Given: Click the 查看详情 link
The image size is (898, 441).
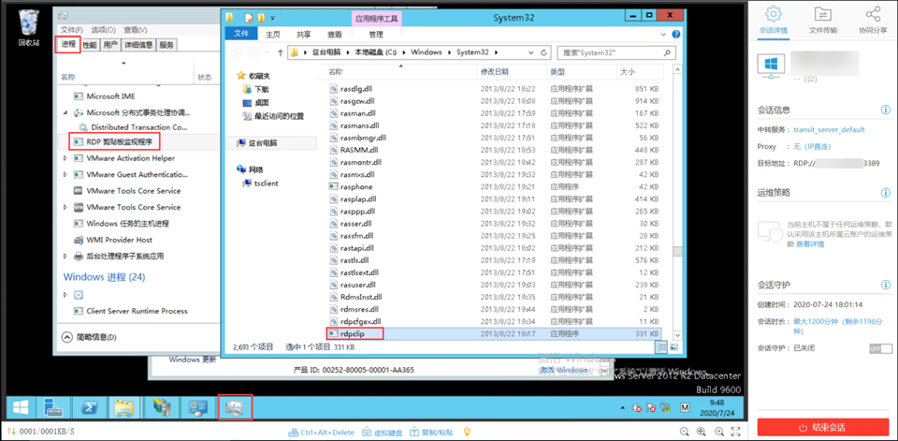Looking at the screenshot, I should [810, 244].
